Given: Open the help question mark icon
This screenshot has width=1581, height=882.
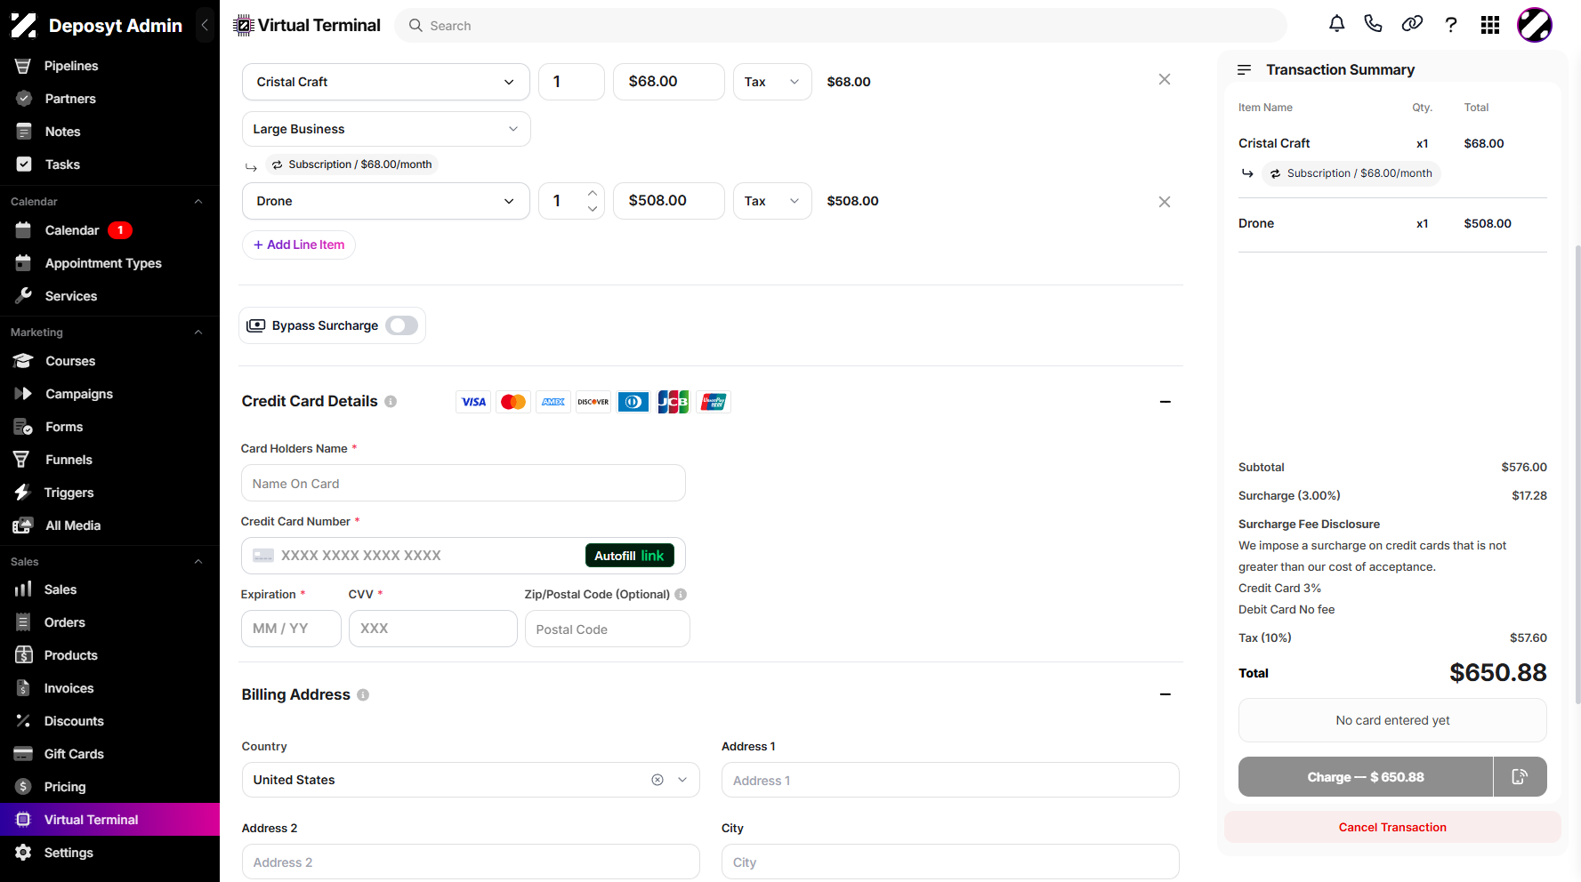Looking at the screenshot, I should (x=1451, y=25).
